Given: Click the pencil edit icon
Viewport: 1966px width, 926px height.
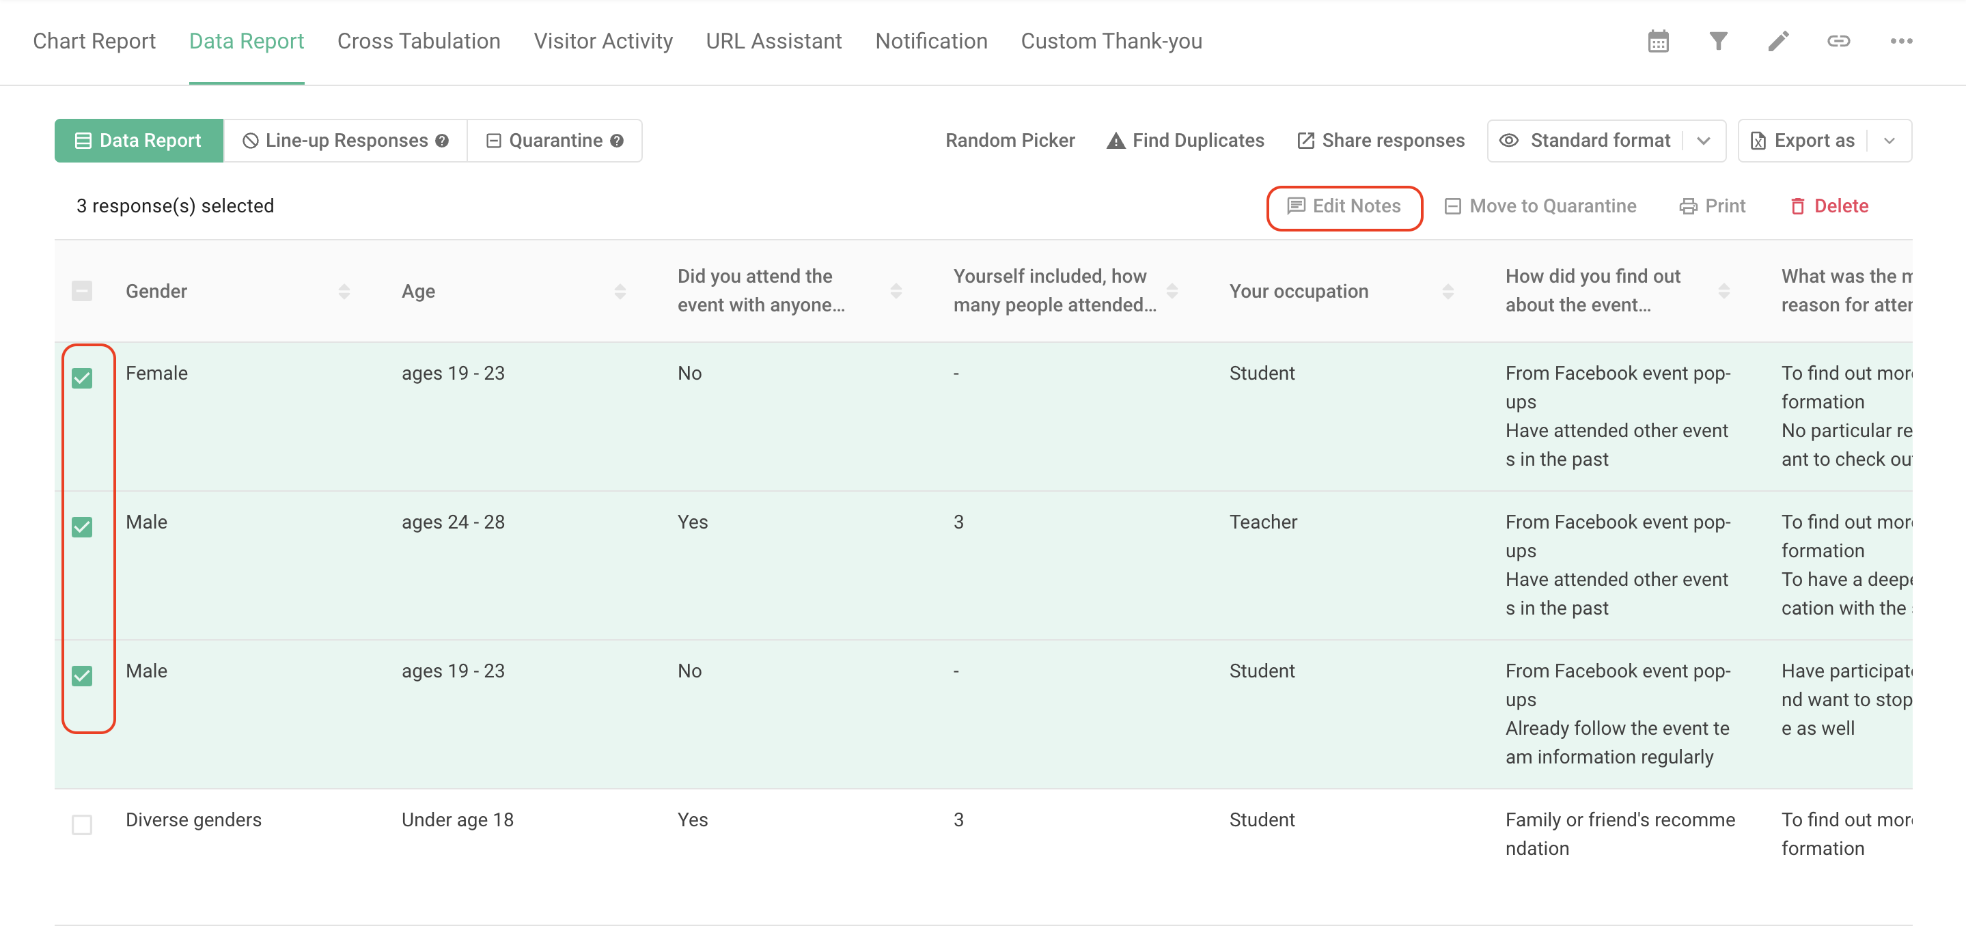Looking at the screenshot, I should [x=1778, y=41].
